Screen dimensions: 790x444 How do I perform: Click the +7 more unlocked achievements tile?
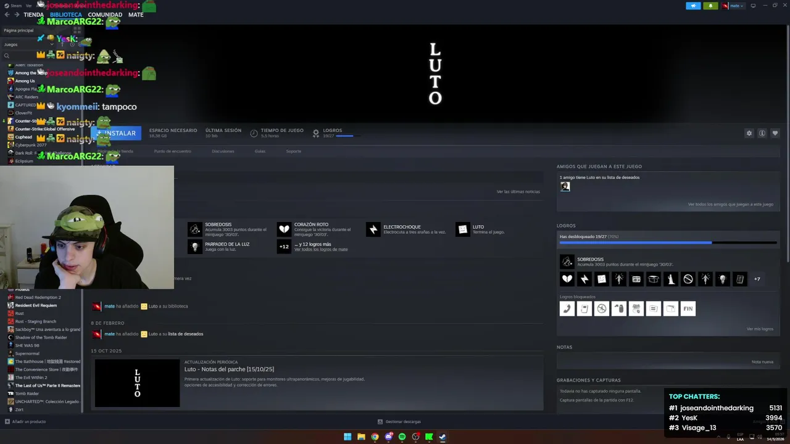pyautogui.click(x=757, y=279)
